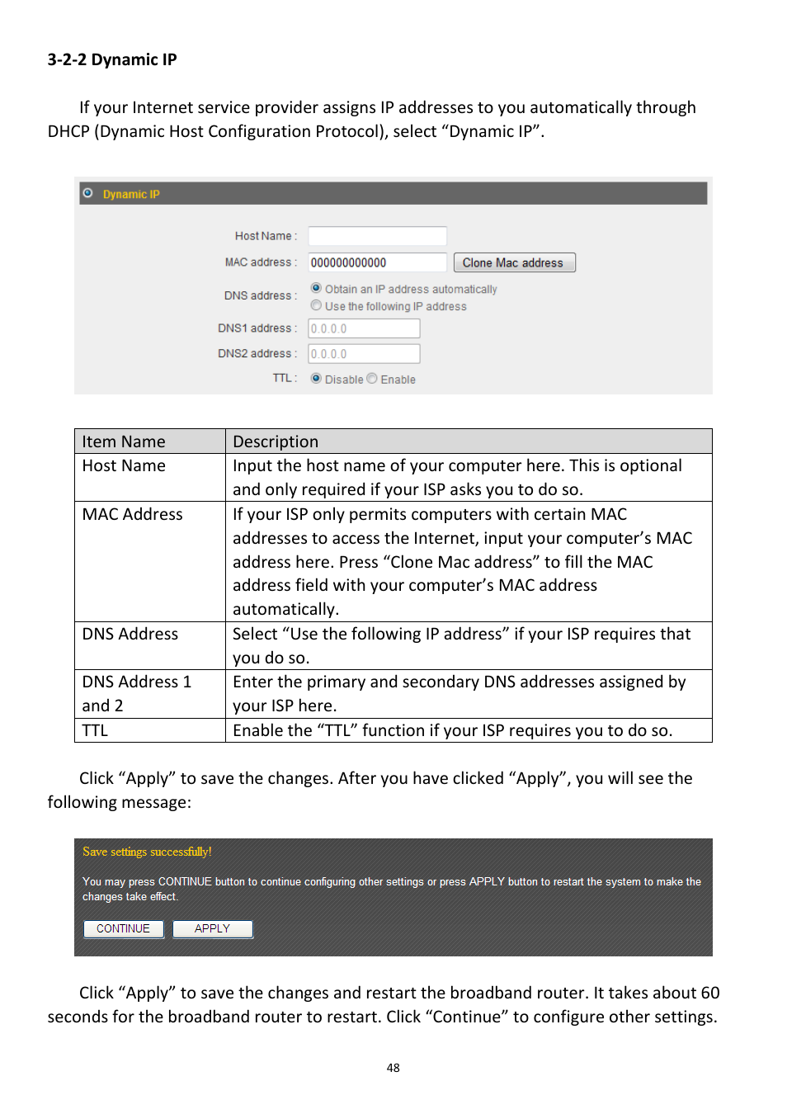
Task: Select the TTL Disable option
Action: pyautogui.click(x=316, y=379)
